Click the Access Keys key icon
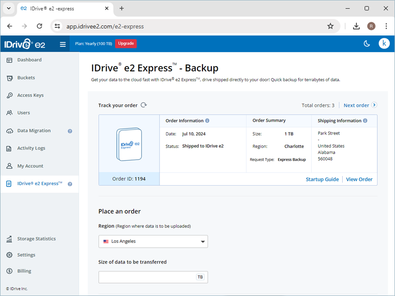Viewport: 395px width, 296px height. click(9, 96)
